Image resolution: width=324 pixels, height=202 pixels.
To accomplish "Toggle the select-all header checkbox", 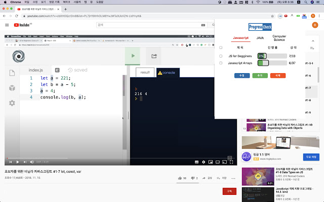I will 221,47.
